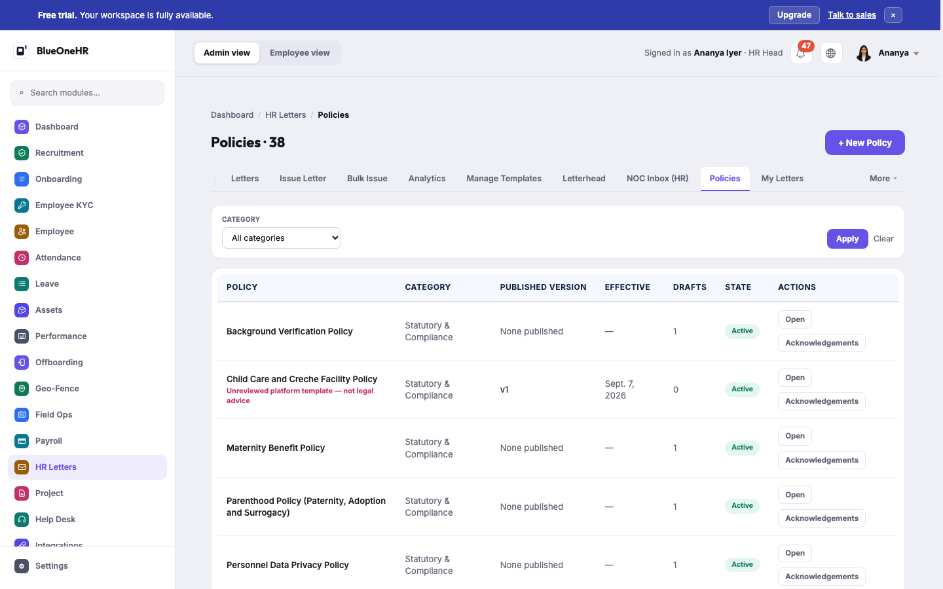Go to Dashboard breadcrumb link
Viewport: 943px width, 589px height.
232,115
